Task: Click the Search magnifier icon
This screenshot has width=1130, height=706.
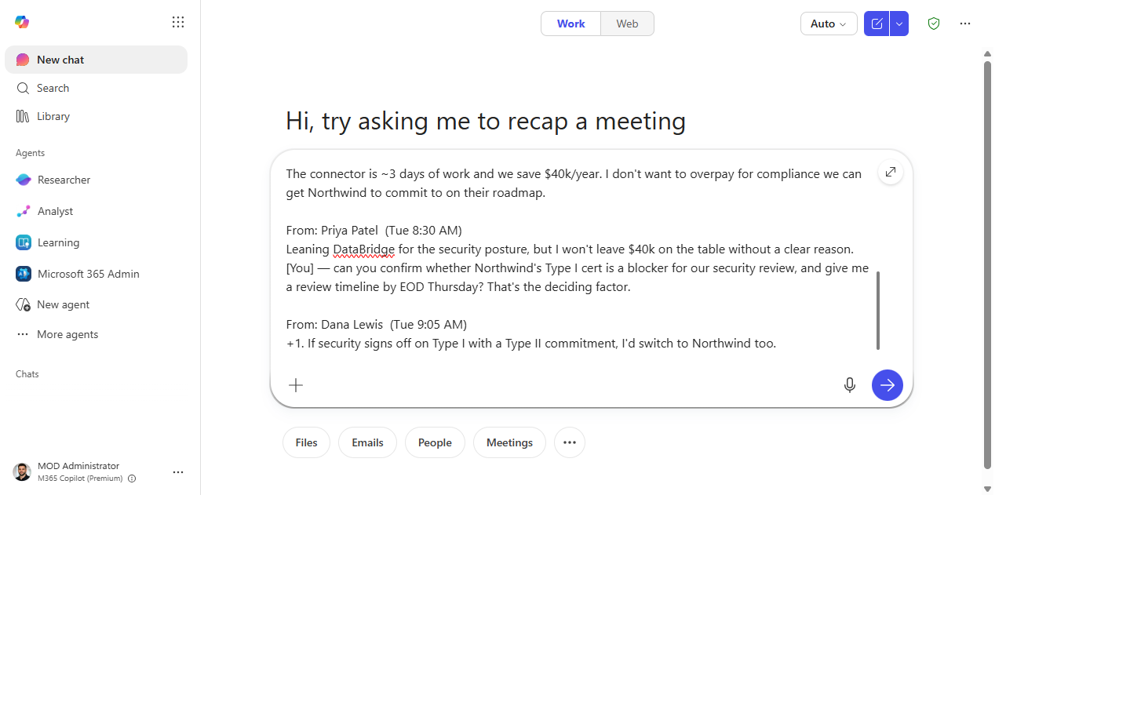Action: pos(23,88)
